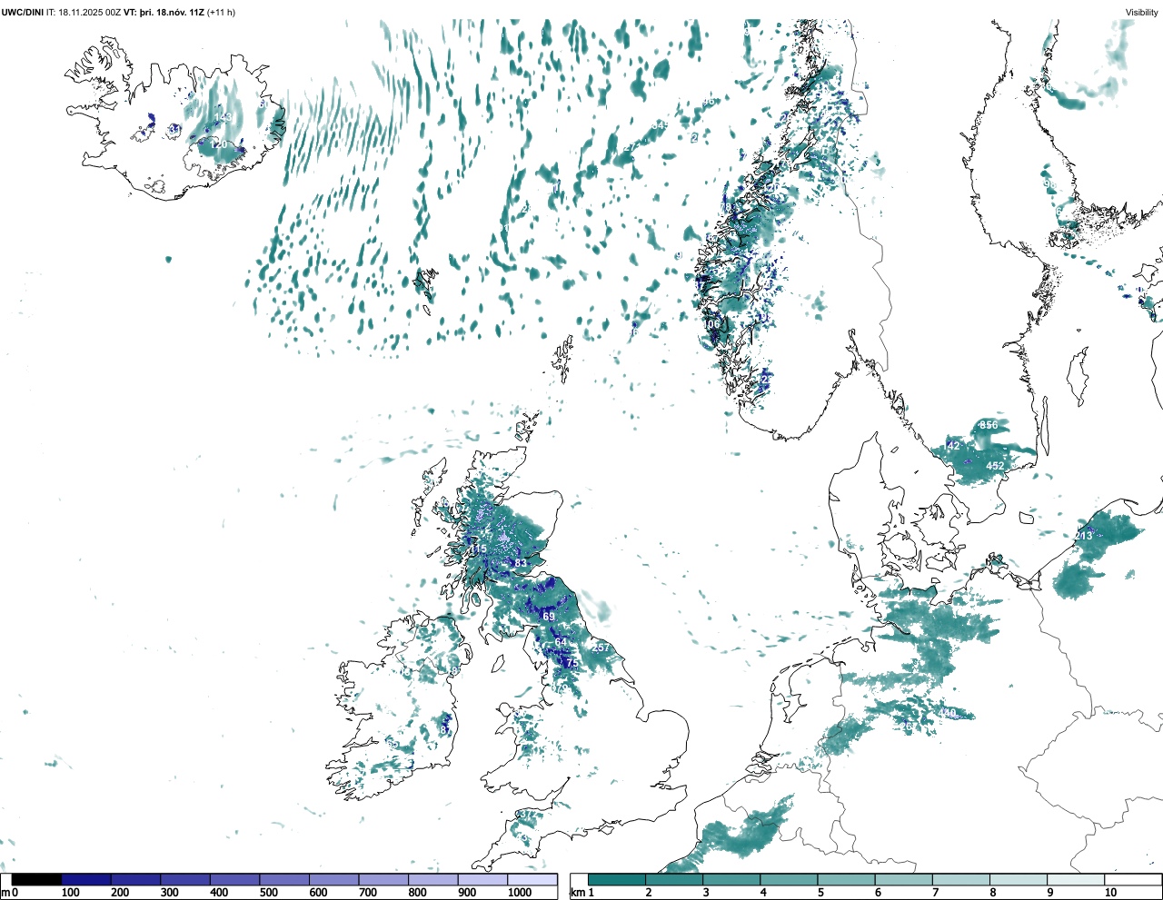The image size is (1163, 900).
Task: Click the 600–700 m legend swatch
Action: tap(333, 879)
